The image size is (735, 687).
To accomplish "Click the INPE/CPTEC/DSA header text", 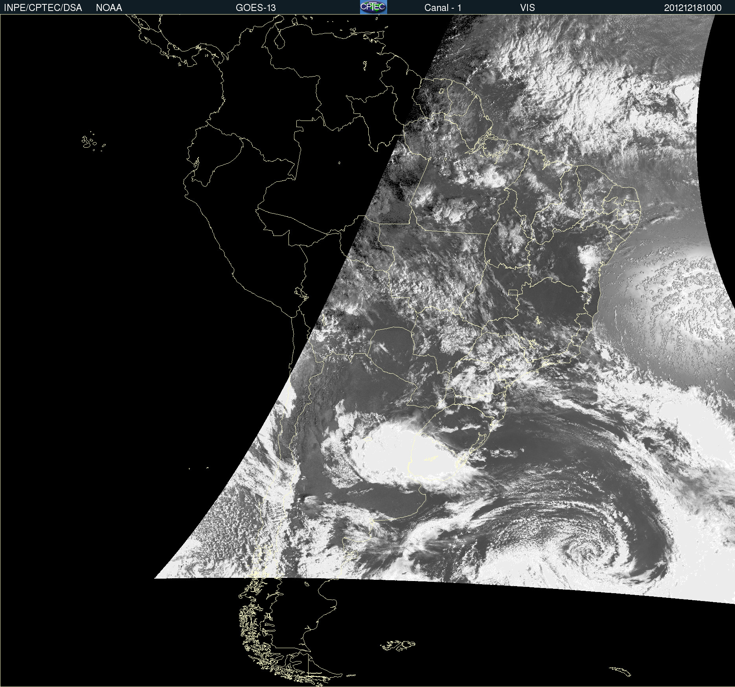I will (43, 8).
